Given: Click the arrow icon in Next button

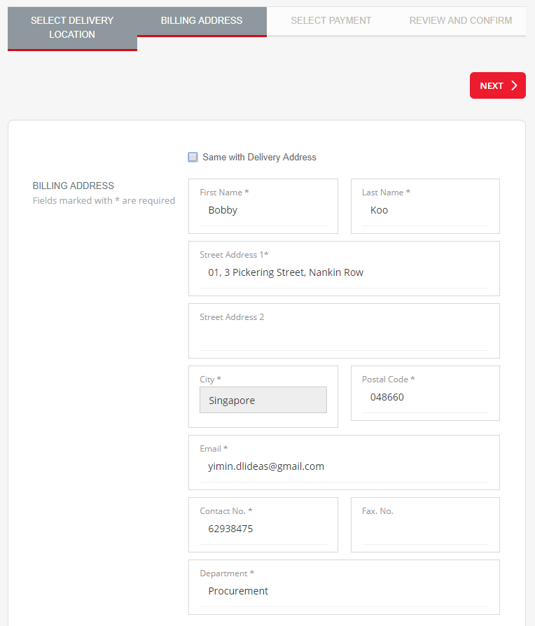Looking at the screenshot, I should tap(514, 85).
